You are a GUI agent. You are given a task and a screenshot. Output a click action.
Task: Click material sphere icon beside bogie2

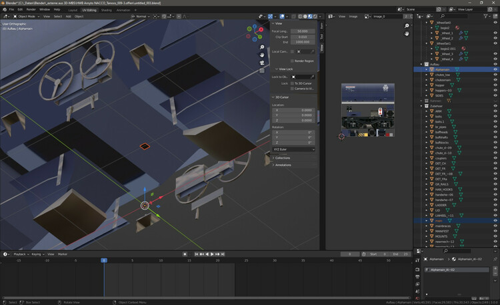click(x=457, y=28)
